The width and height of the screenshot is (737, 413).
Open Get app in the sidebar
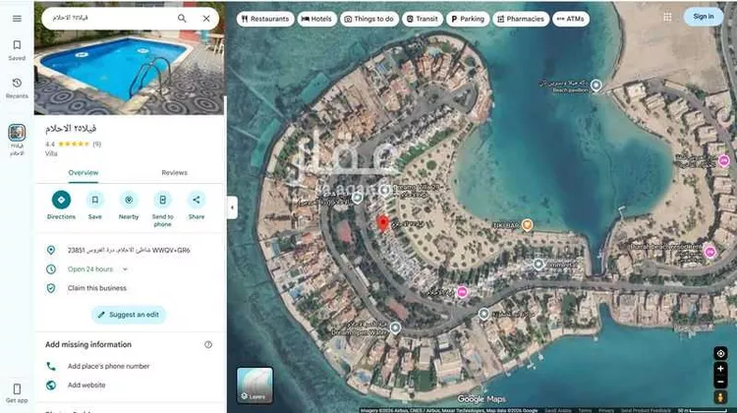click(17, 393)
